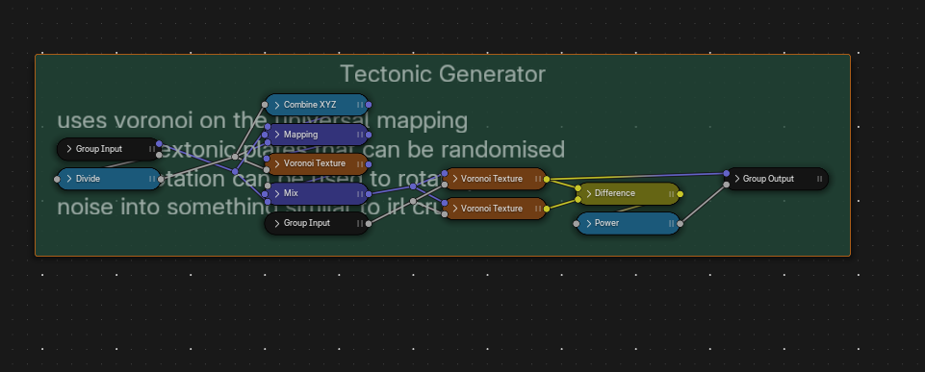Click Mix node purple output socket

[x=369, y=193]
